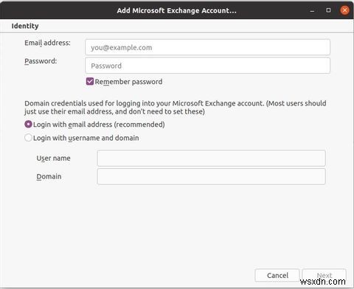Click the User name label
354x289 pixels.
coord(53,159)
